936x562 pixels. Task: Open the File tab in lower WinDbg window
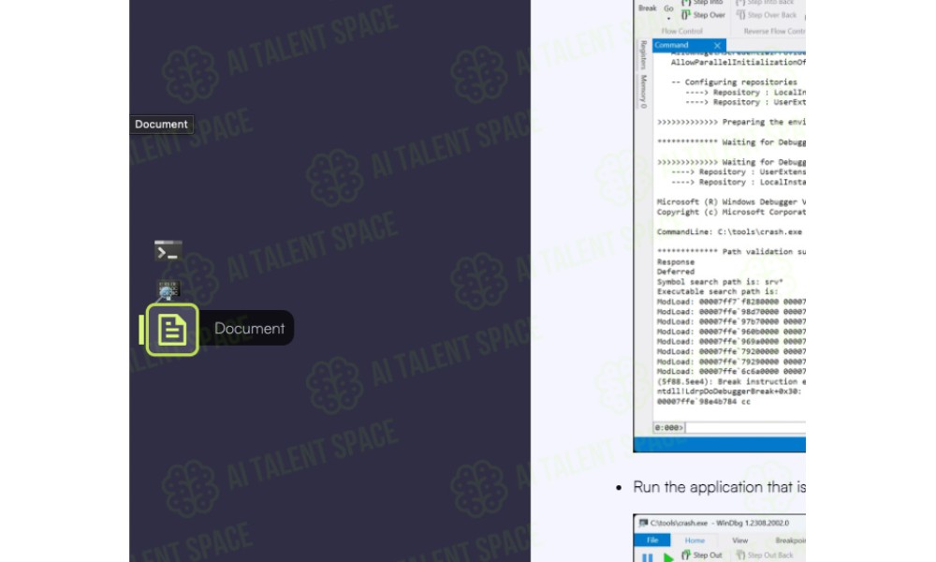[652, 540]
